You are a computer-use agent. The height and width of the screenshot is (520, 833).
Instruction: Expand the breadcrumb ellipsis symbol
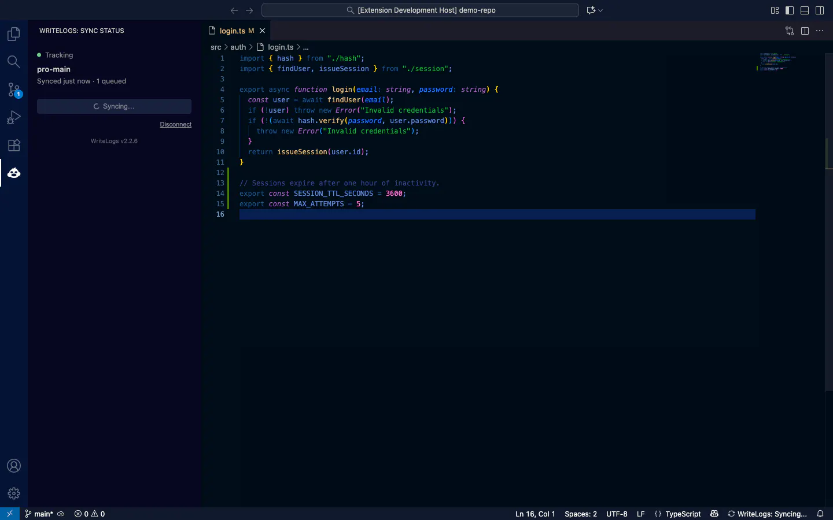coord(306,47)
